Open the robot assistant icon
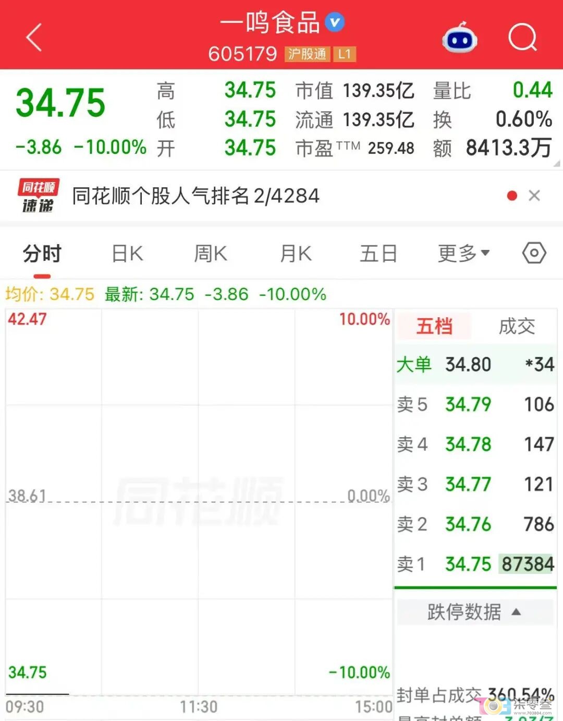The image size is (563, 721). click(x=459, y=38)
